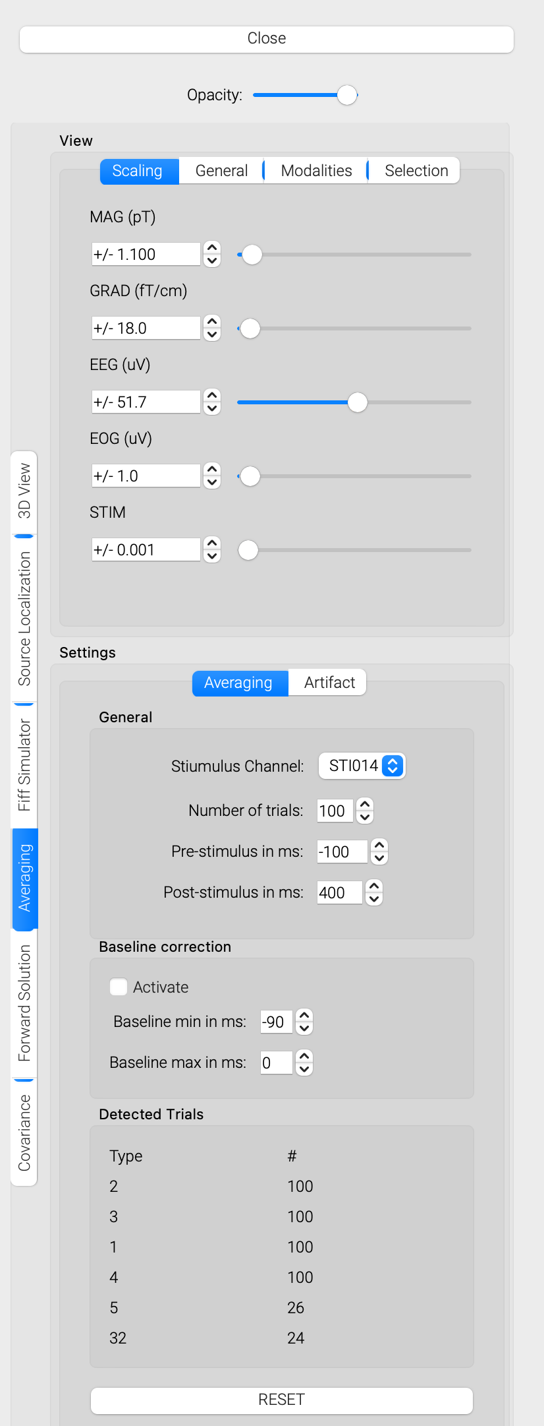The height and width of the screenshot is (1426, 544).
Task: Switch to Forward Solution side tab
Action: click(x=24, y=1003)
